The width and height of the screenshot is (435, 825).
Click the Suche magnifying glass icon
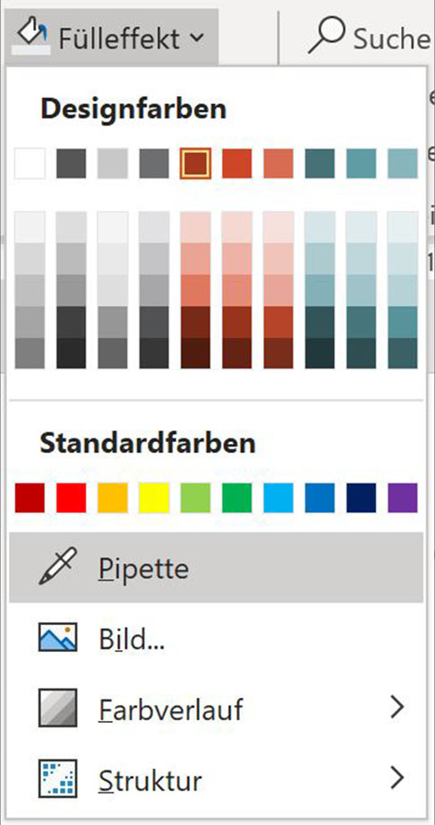[326, 36]
